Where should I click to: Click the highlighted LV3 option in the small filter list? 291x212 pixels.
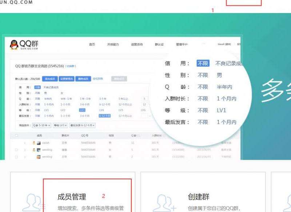[x=82, y=110]
